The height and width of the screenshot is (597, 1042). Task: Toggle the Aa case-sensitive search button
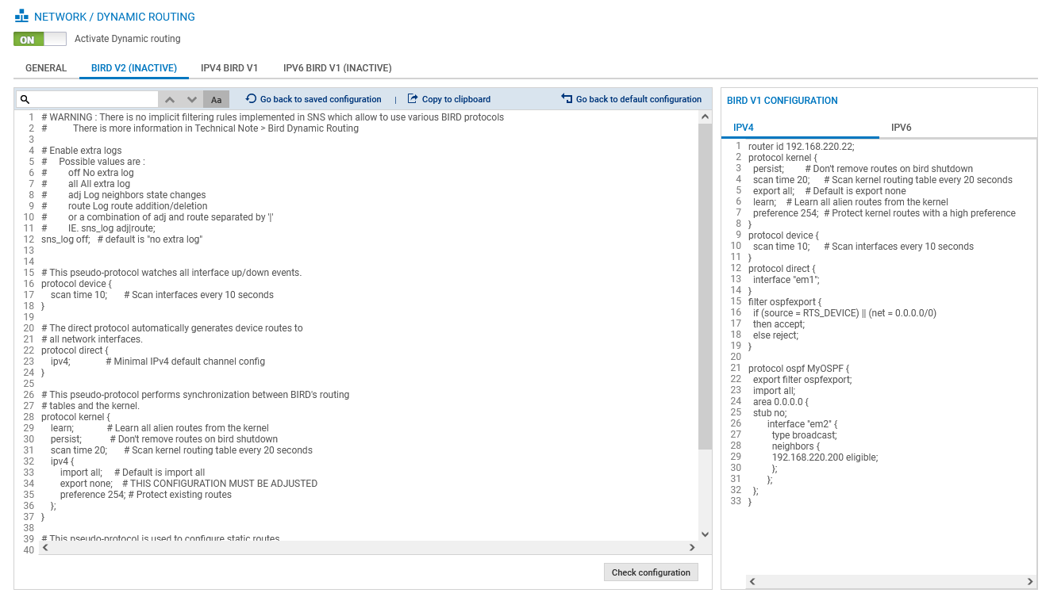click(216, 100)
